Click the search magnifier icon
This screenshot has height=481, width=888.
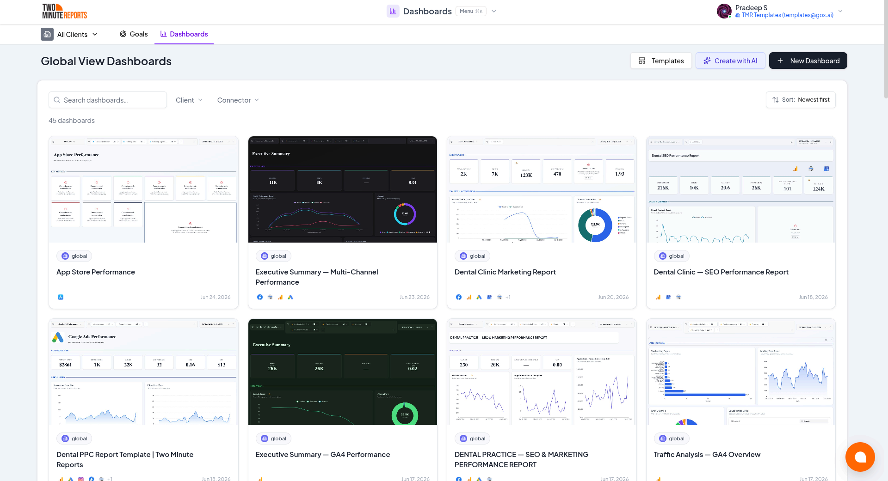click(57, 100)
